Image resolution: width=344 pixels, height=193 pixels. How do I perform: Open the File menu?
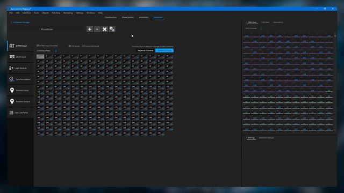coord(11,13)
